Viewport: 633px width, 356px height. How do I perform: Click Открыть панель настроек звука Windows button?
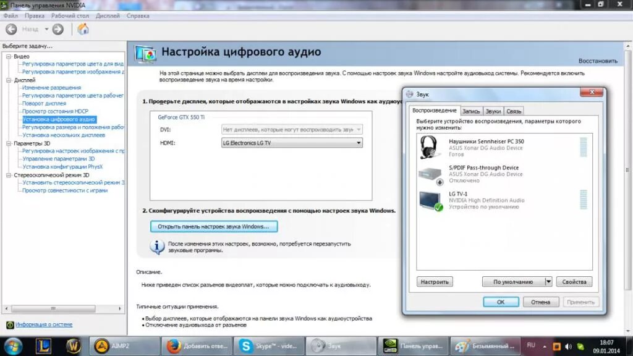tap(213, 226)
